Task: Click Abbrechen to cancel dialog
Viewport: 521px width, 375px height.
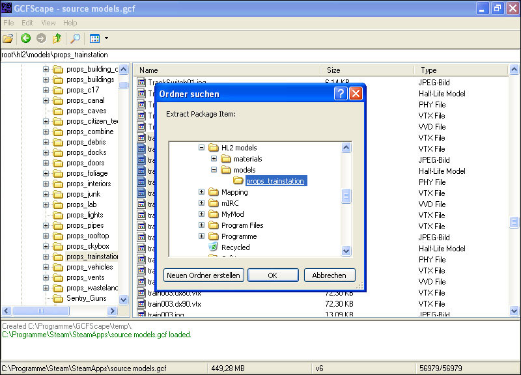Action: pos(330,275)
